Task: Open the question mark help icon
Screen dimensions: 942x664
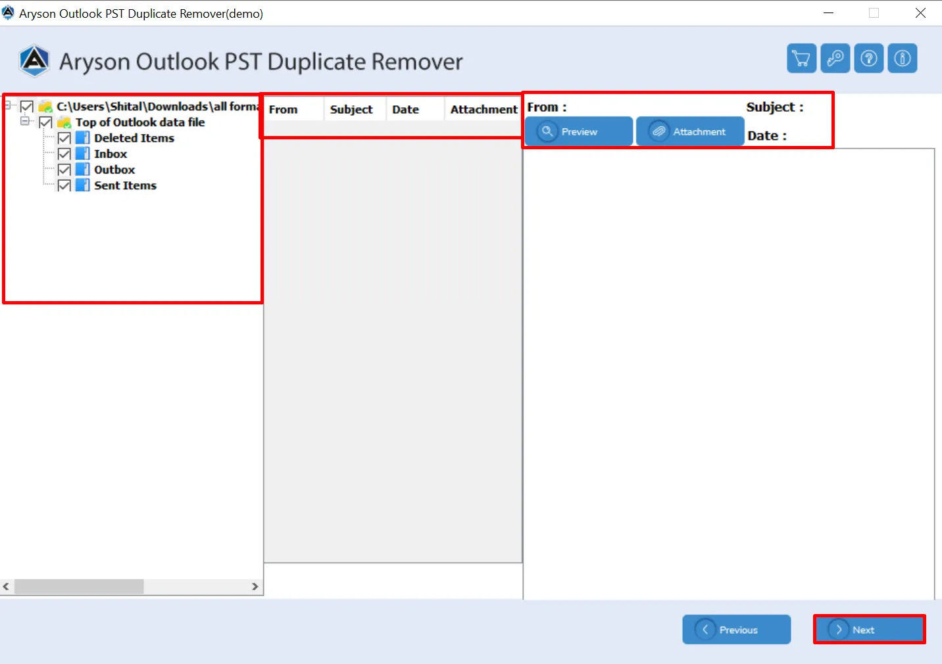Action: tap(868, 58)
